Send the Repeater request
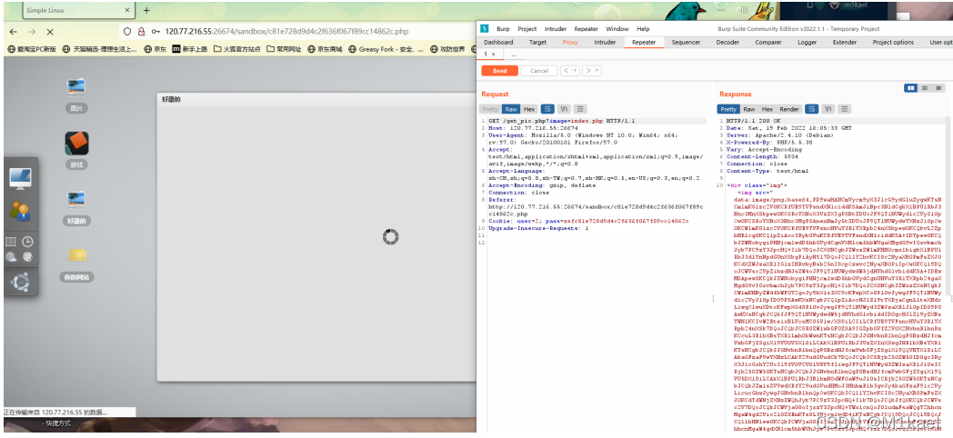The width and height of the screenshot is (953, 438). click(x=499, y=71)
